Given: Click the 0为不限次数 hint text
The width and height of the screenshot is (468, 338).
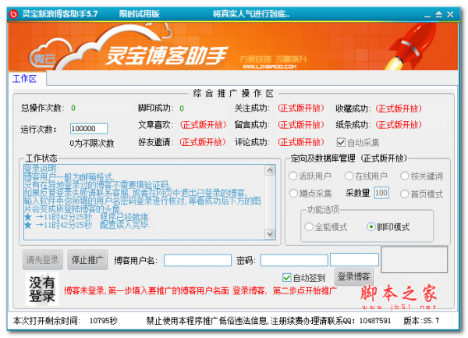Looking at the screenshot, I should pyautogui.click(x=92, y=144).
